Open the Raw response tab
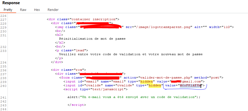248x111 pixels. [23, 10]
